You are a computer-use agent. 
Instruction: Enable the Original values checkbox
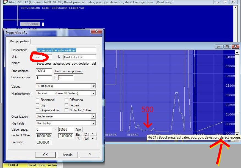pyautogui.click(x=37, y=110)
